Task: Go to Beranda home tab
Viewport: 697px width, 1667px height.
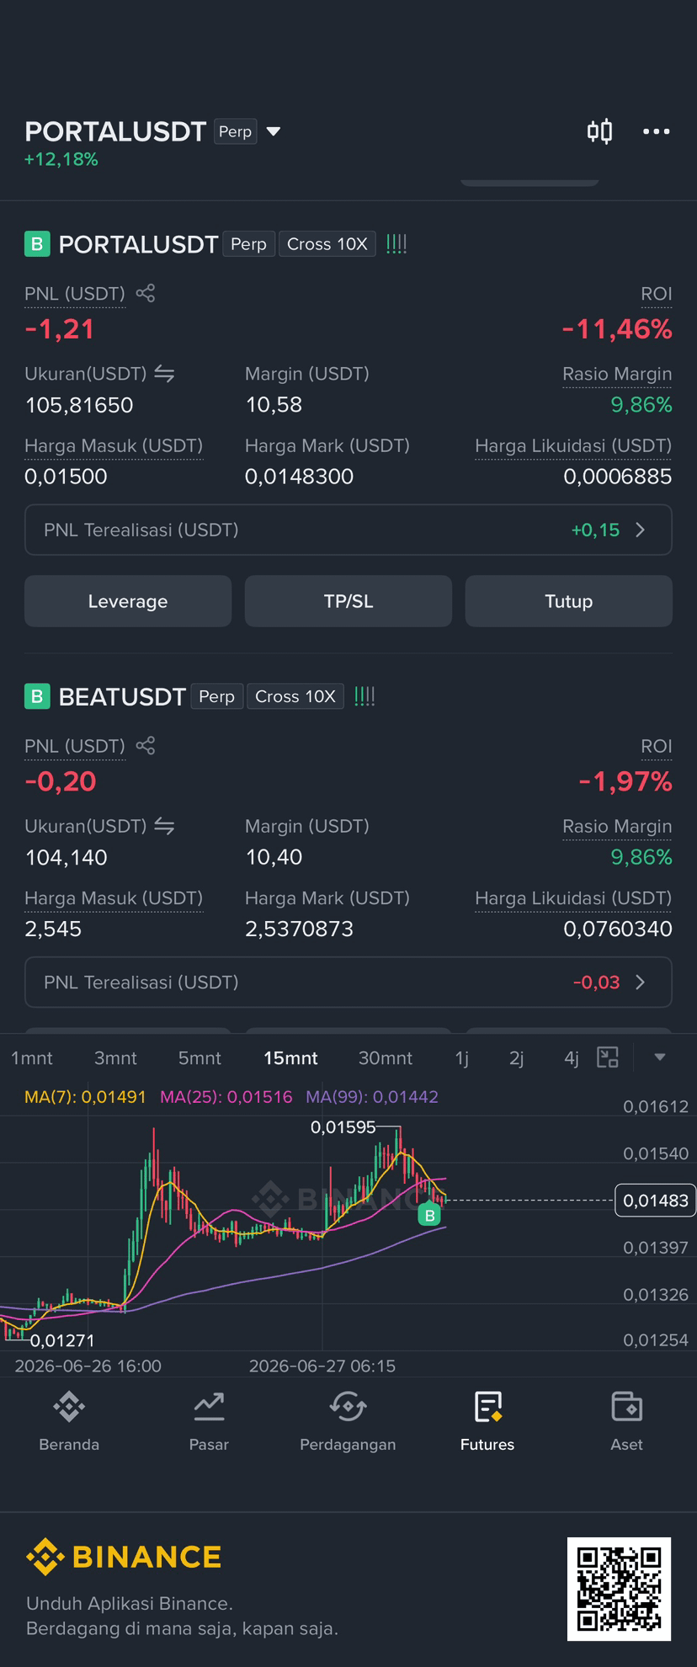Action: coord(69,1421)
